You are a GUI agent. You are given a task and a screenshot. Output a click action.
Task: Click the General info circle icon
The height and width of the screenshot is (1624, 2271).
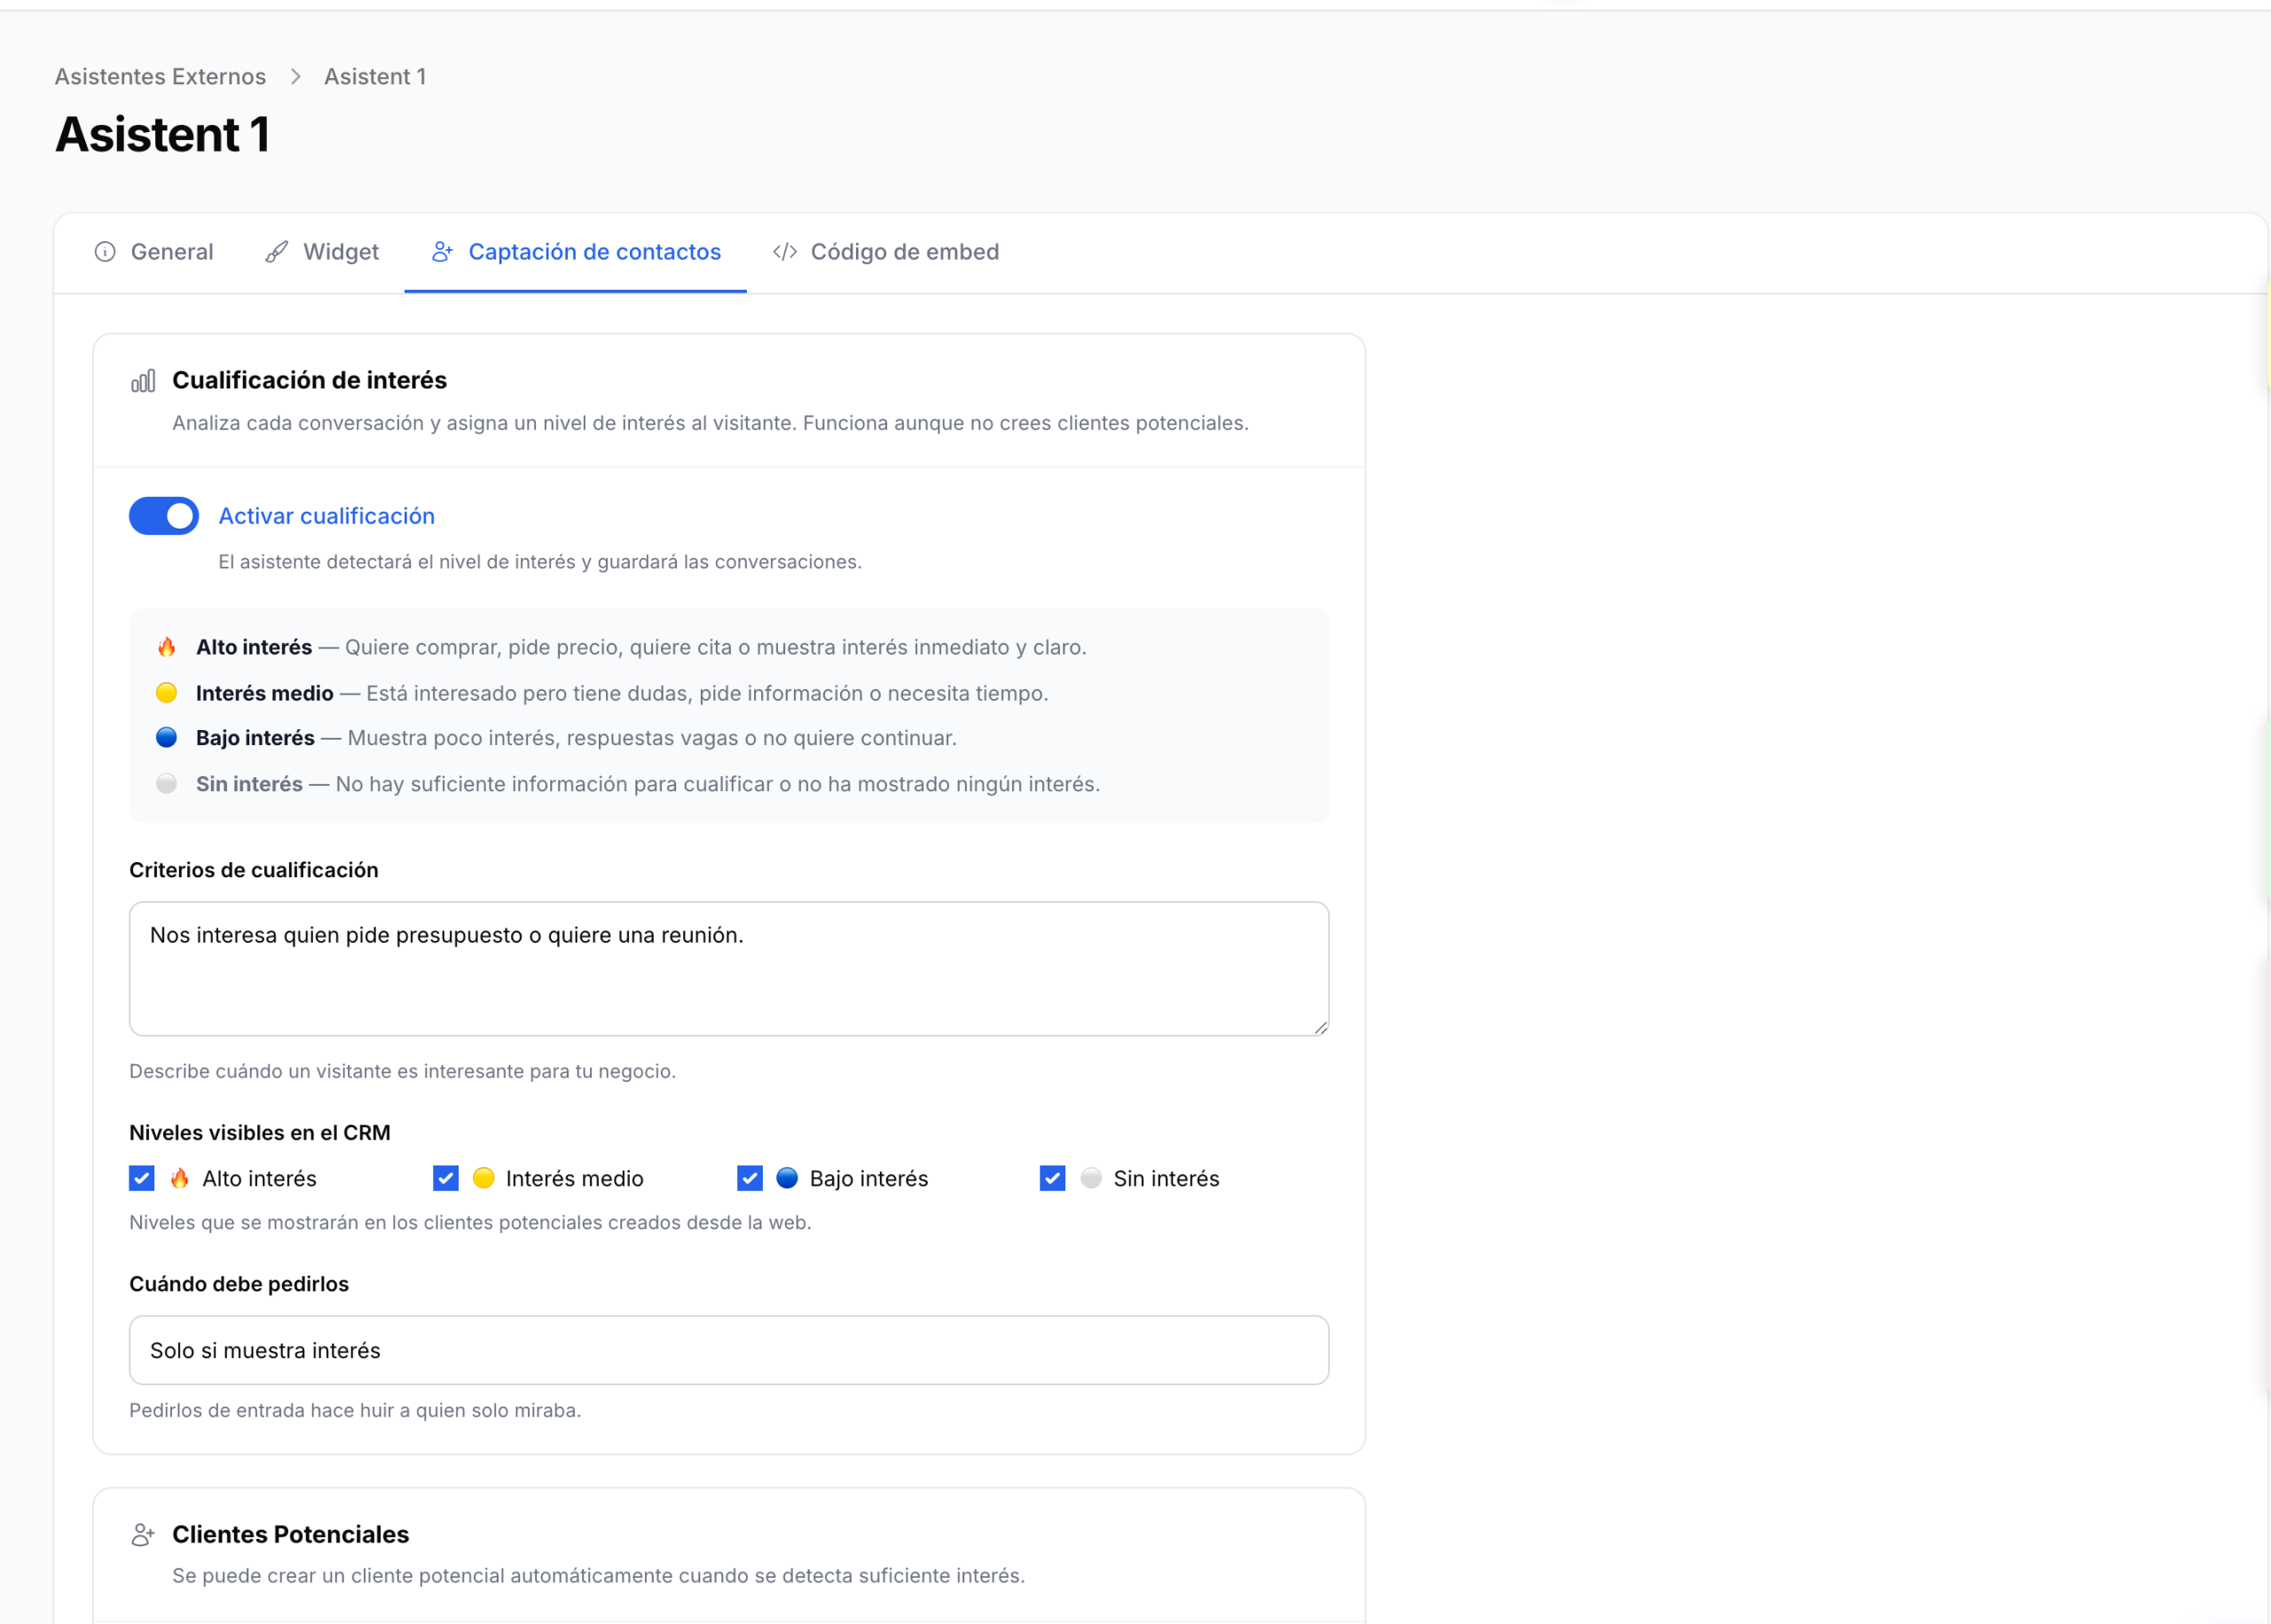pos(105,252)
